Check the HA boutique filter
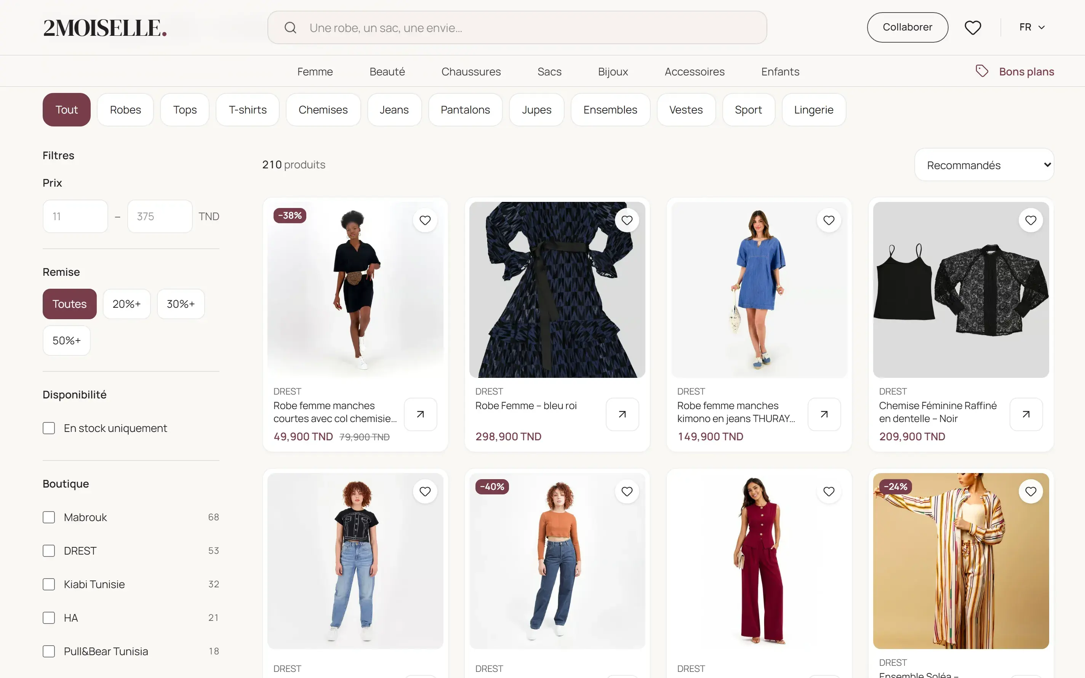The width and height of the screenshot is (1085, 678). [49, 618]
